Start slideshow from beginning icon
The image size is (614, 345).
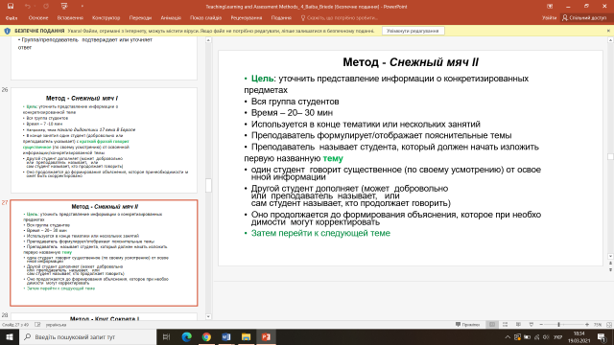[64, 6]
